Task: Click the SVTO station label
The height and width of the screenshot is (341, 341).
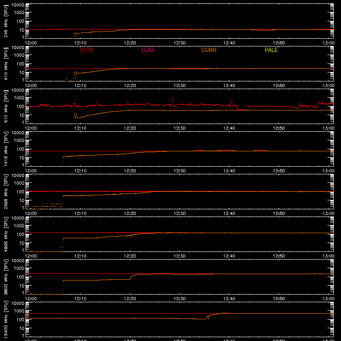Action: (x=87, y=50)
